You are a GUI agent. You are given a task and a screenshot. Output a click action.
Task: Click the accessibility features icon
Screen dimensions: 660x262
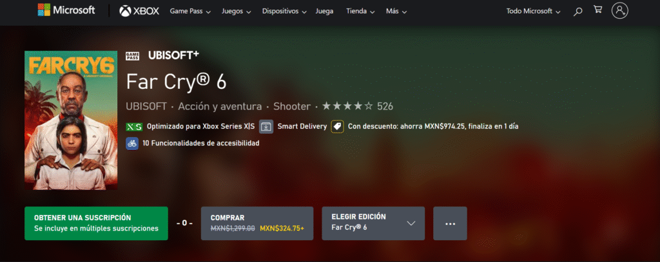(x=132, y=143)
